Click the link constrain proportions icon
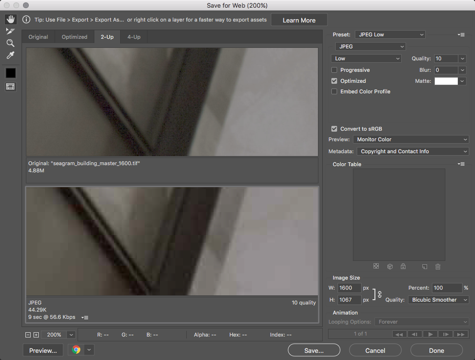The height and width of the screenshot is (360, 475). click(x=379, y=294)
